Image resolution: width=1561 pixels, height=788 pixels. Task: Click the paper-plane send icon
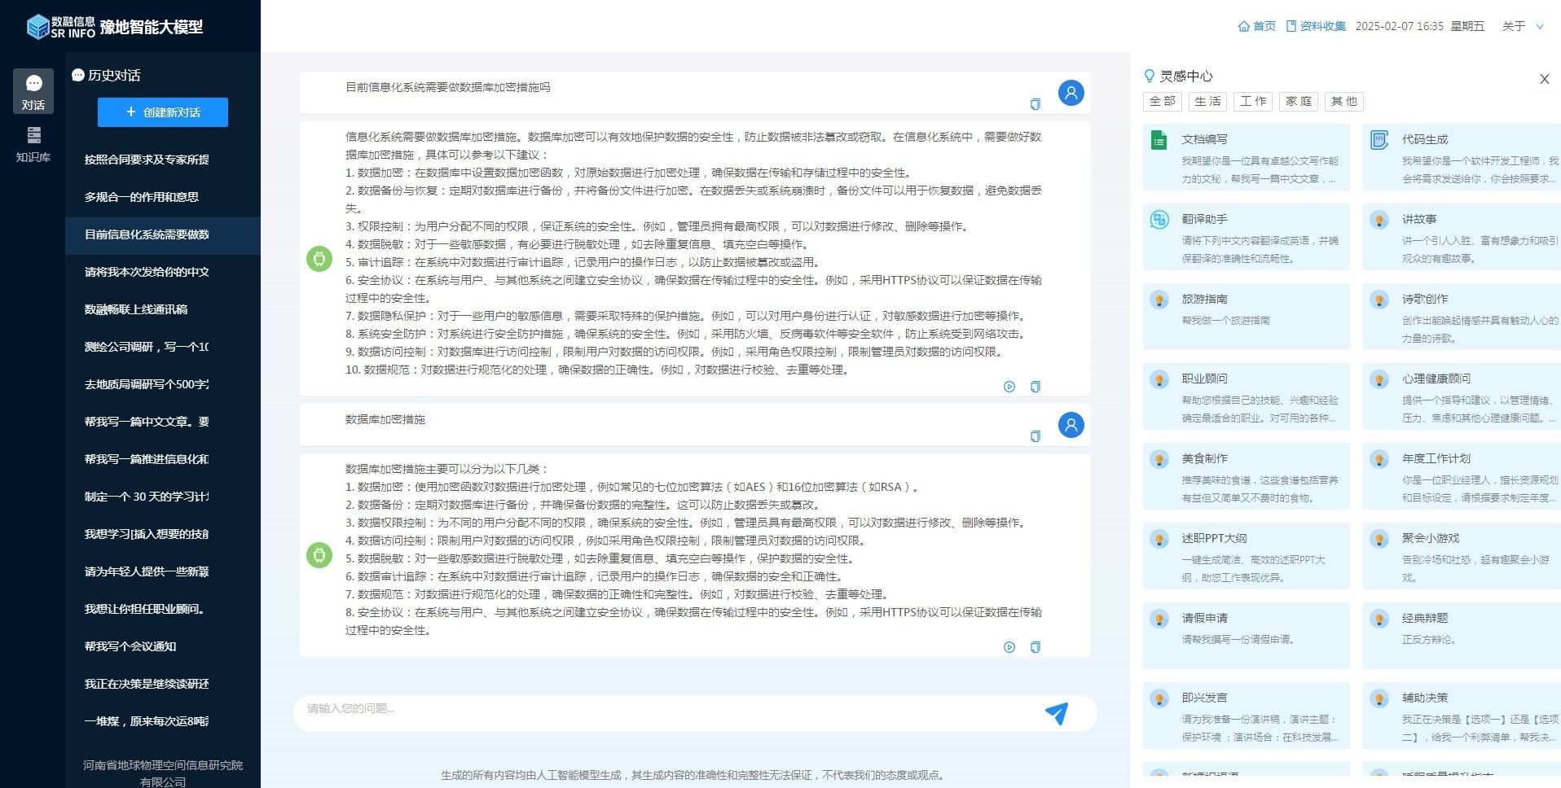click(1056, 713)
